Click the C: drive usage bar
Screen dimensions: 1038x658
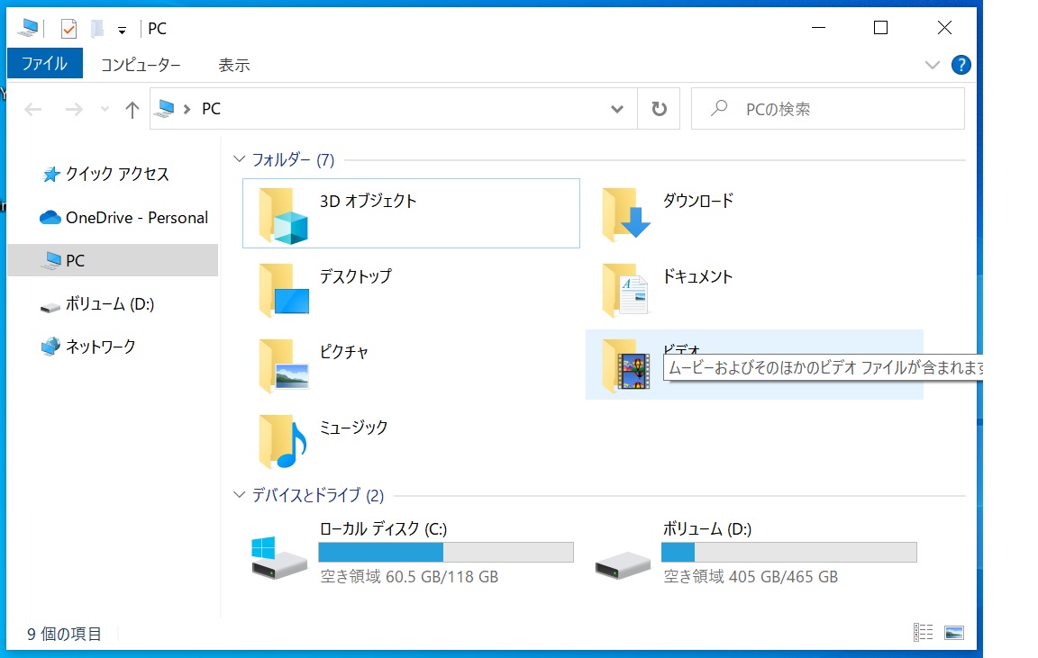point(445,552)
